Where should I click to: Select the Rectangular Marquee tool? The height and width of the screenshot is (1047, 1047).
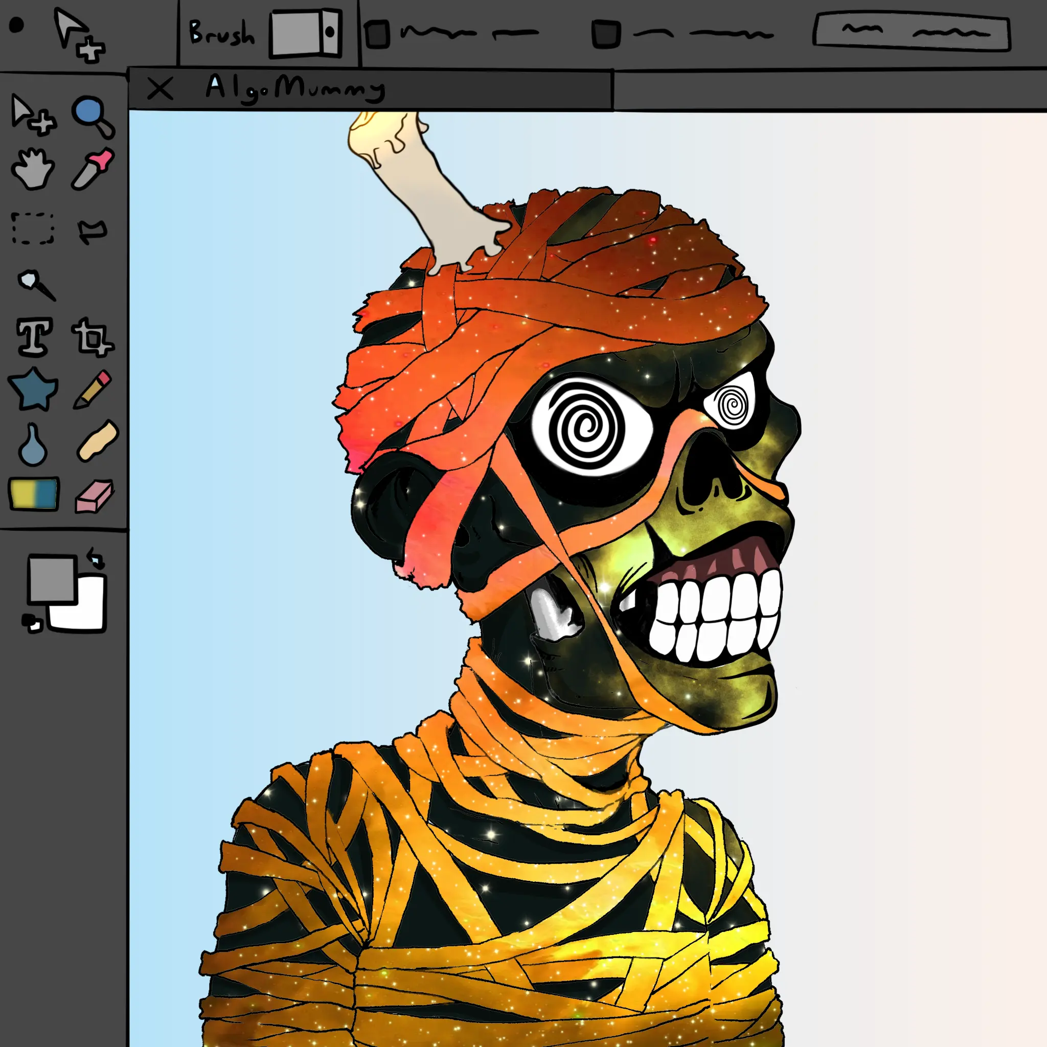tap(34, 228)
